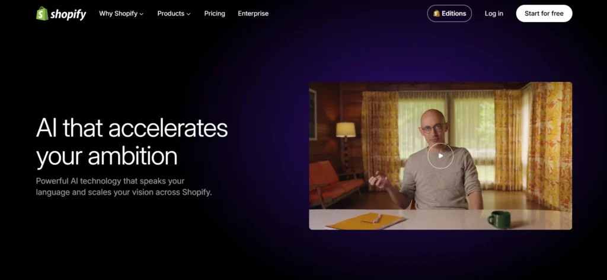
Task: Click the Shopify wordmark text
Action: (68, 14)
